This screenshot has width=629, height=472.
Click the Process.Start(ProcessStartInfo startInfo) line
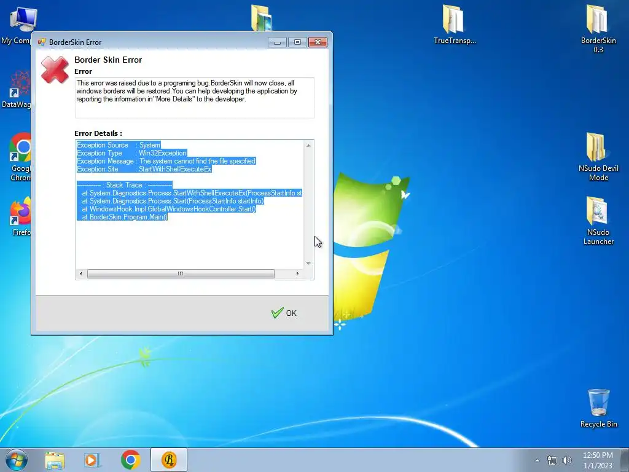click(171, 201)
